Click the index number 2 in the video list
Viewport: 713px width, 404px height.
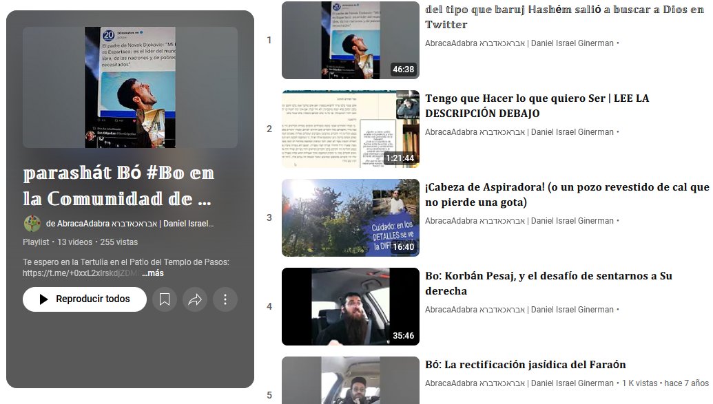point(269,129)
